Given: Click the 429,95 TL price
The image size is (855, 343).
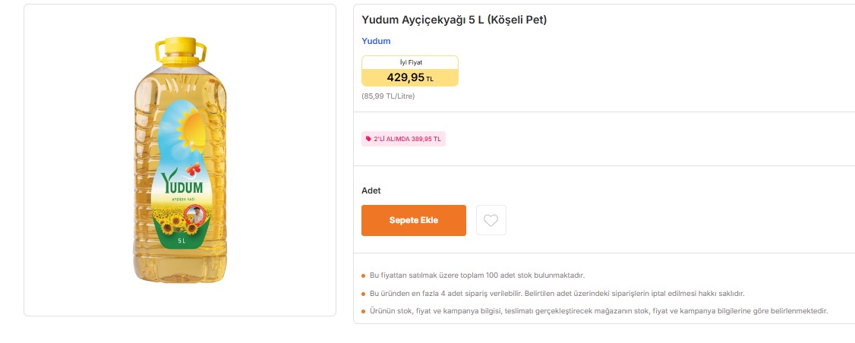Looking at the screenshot, I should pyautogui.click(x=409, y=77).
